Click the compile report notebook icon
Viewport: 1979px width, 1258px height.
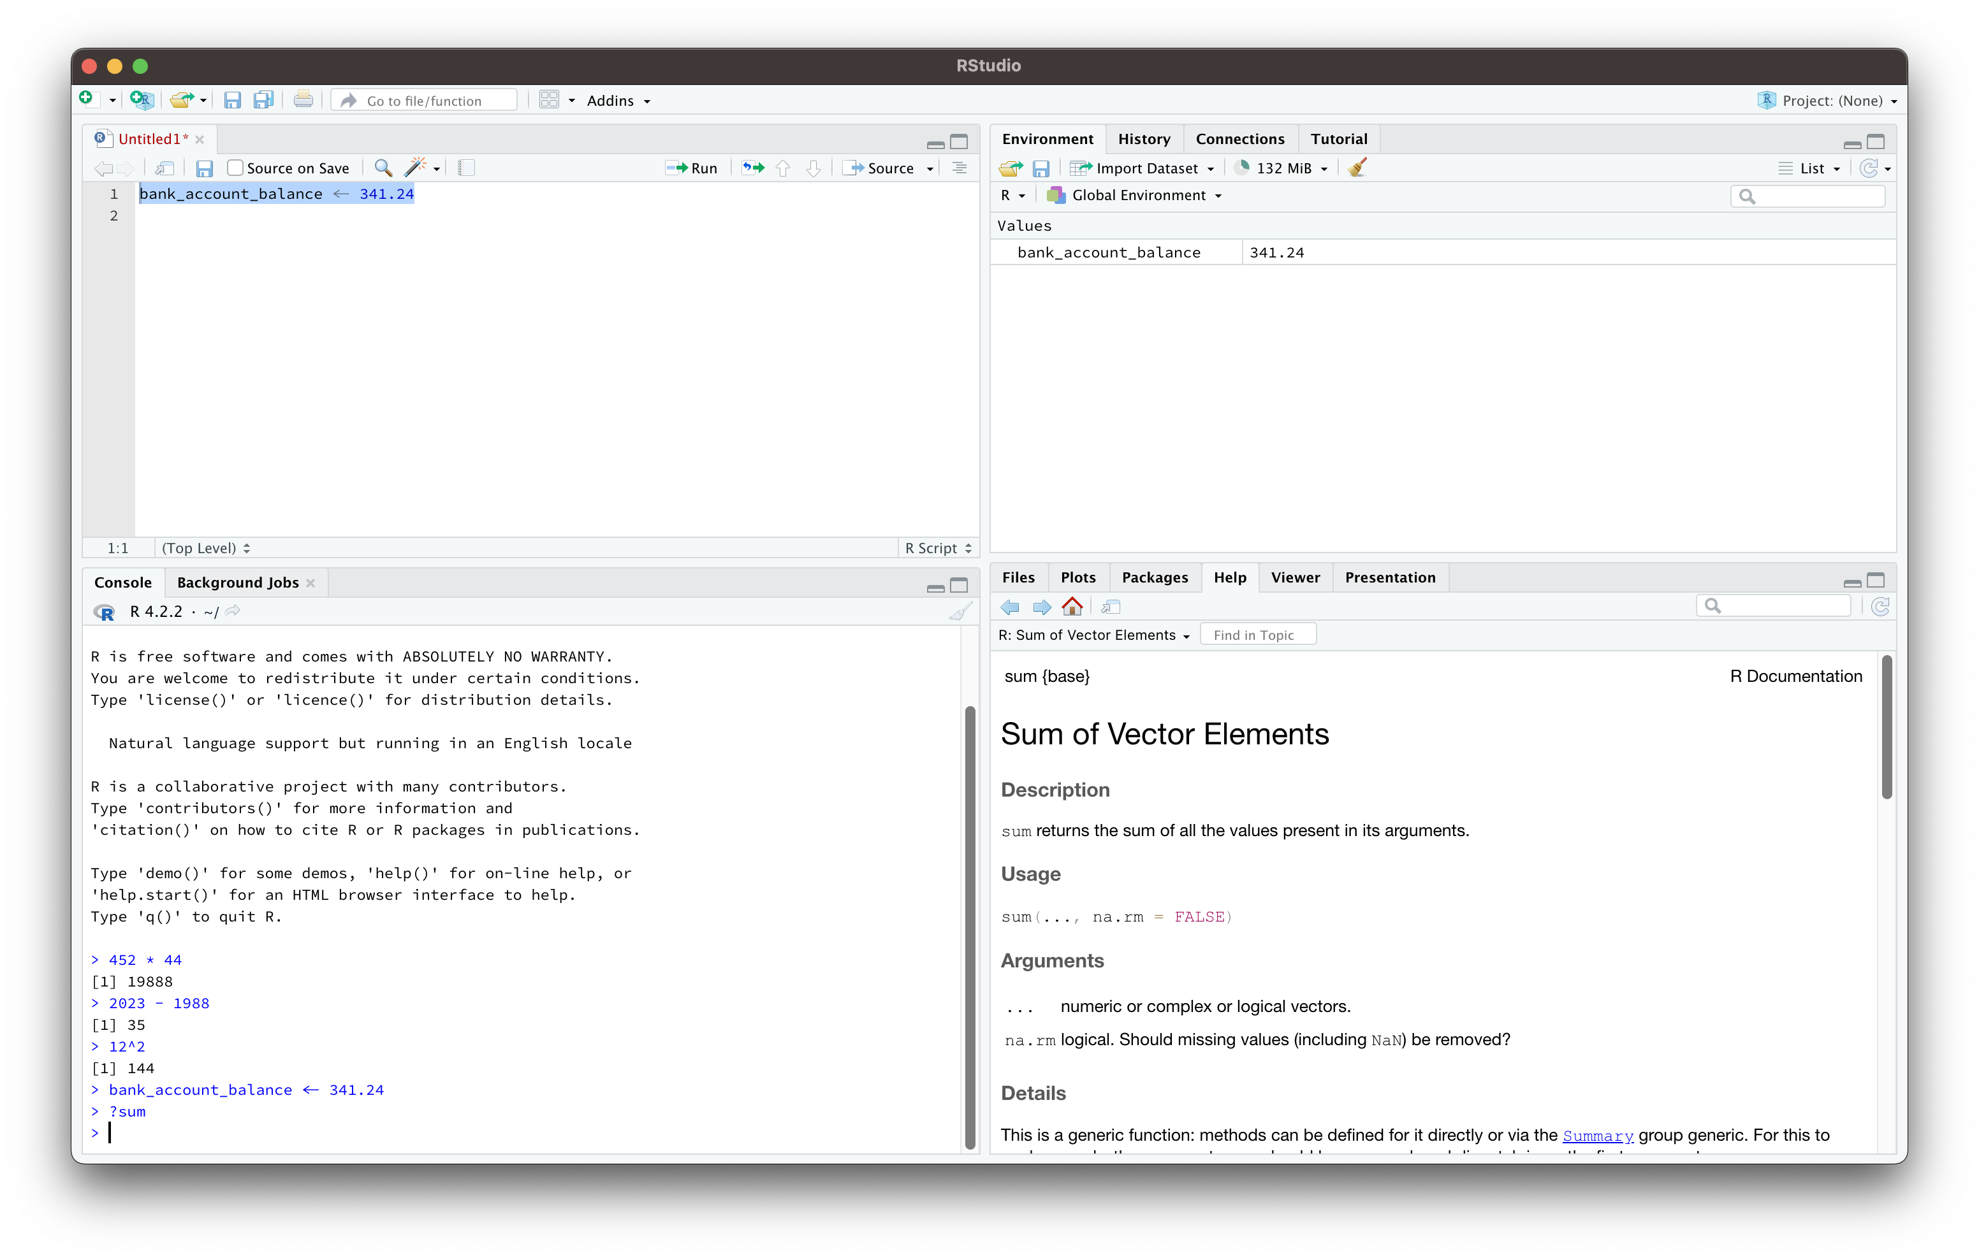point(467,168)
